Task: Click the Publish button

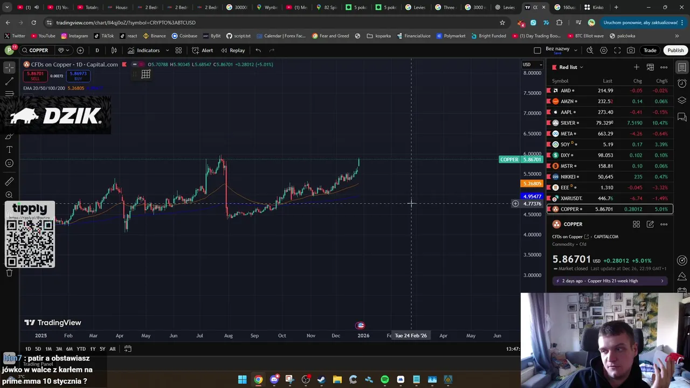Action: pyautogui.click(x=675, y=50)
